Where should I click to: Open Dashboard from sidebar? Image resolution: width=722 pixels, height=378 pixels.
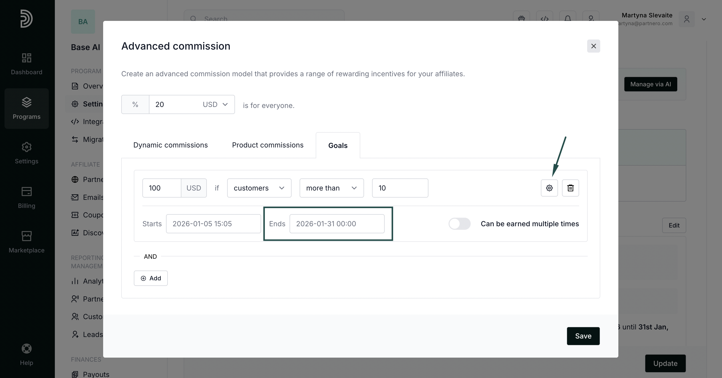click(x=26, y=64)
